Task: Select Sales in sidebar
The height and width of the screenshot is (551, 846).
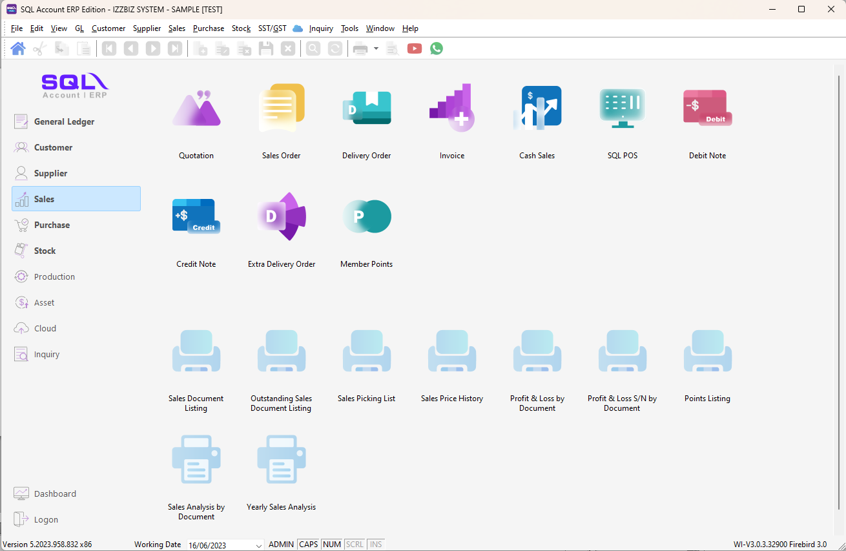Action: click(76, 199)
